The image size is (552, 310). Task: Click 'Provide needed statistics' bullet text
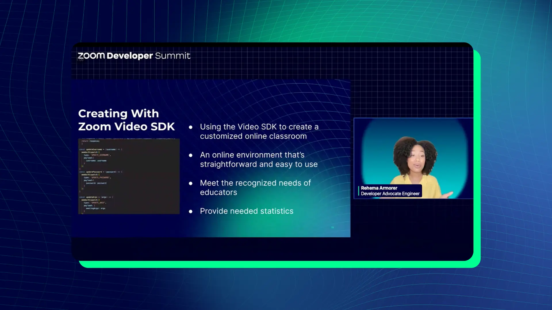click(x=246, y=211)
